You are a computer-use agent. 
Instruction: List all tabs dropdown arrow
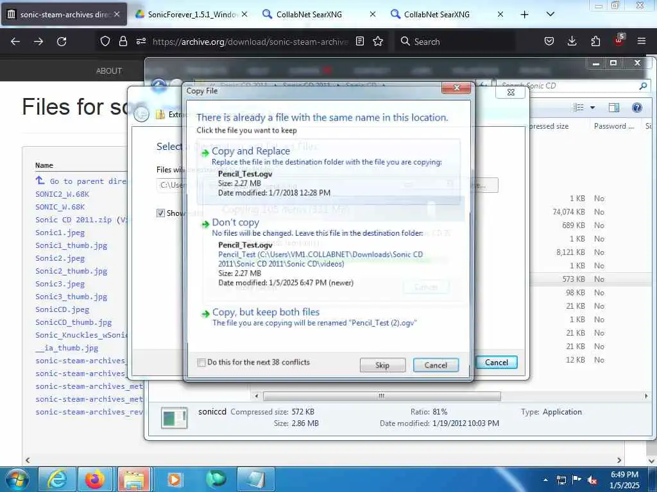[x=550, y=14]
